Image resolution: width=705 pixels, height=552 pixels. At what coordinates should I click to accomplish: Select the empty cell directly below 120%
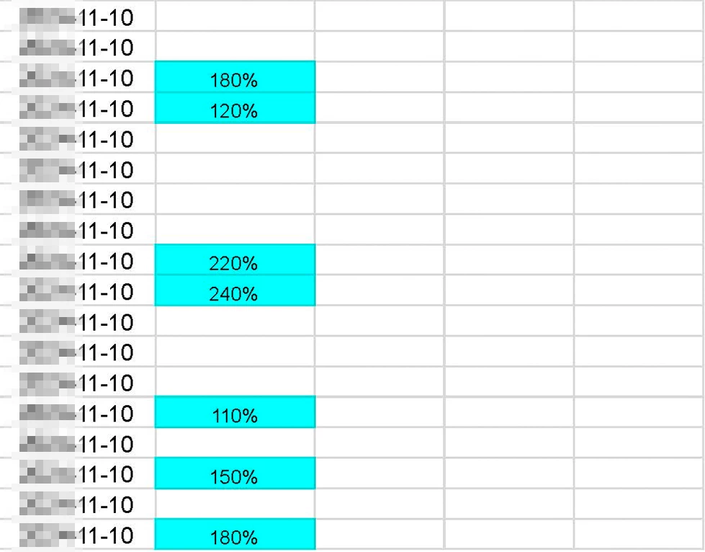(235, 138)
